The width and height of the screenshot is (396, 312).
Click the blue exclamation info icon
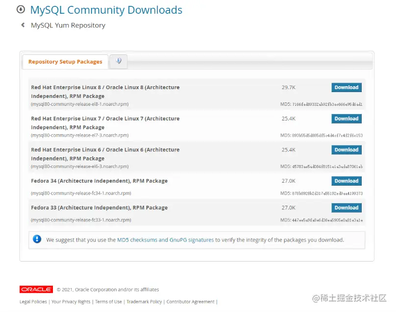[x=37, y=239]
